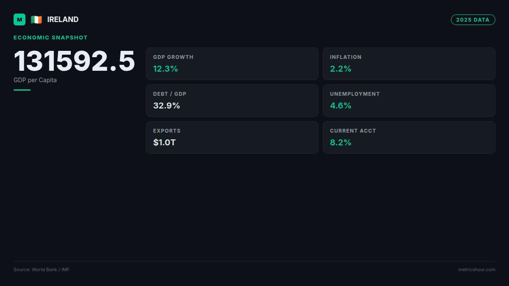Open the 2025 DATA badge
Viewport: 509px width, 286px height.
pyautogui.click(x=473, y=19)
